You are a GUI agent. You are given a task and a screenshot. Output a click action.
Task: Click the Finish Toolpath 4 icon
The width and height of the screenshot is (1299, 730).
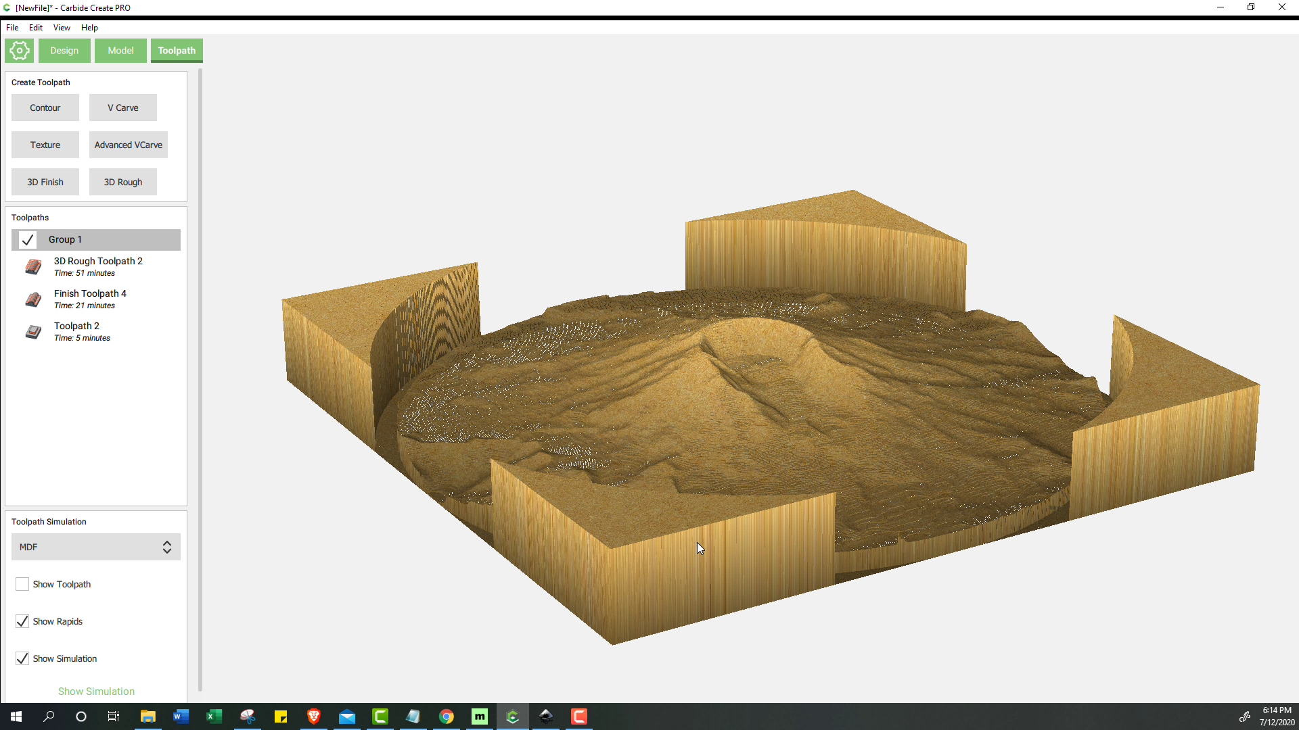tap(33, 297)
